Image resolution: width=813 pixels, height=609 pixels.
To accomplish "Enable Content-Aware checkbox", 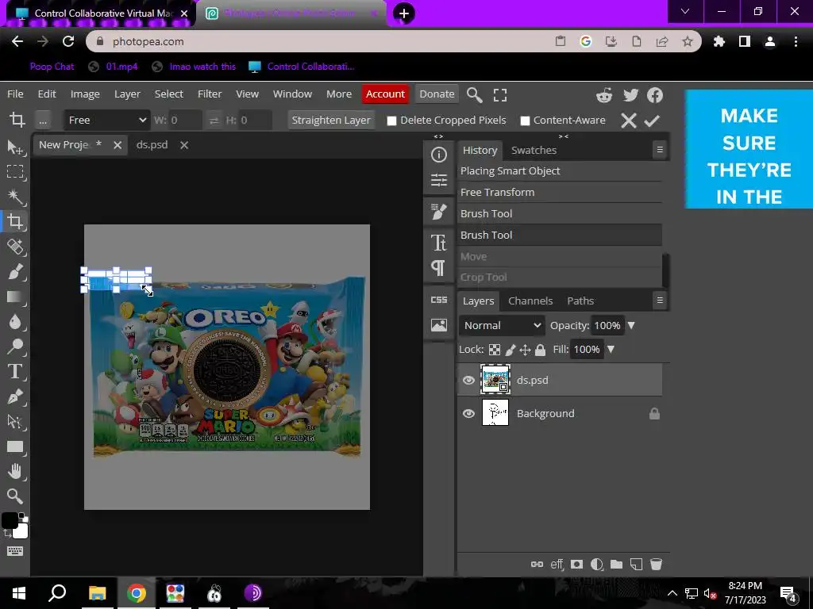I will (x=525, y=121).
